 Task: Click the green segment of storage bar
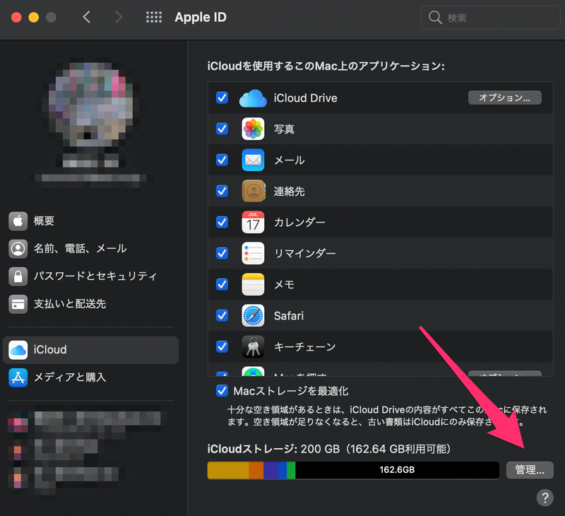(291, 470)
